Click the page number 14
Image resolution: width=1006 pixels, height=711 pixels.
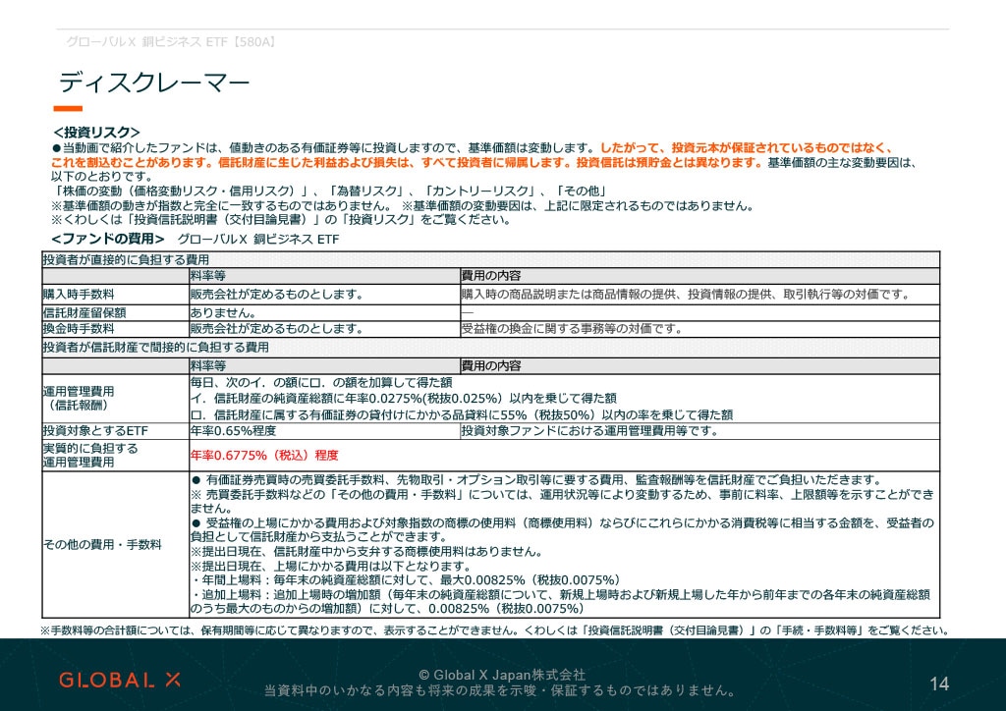[939, 684]
